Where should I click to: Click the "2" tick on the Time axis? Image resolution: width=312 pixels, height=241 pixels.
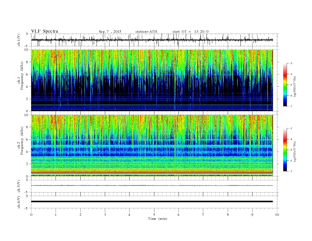click(80, 215)
